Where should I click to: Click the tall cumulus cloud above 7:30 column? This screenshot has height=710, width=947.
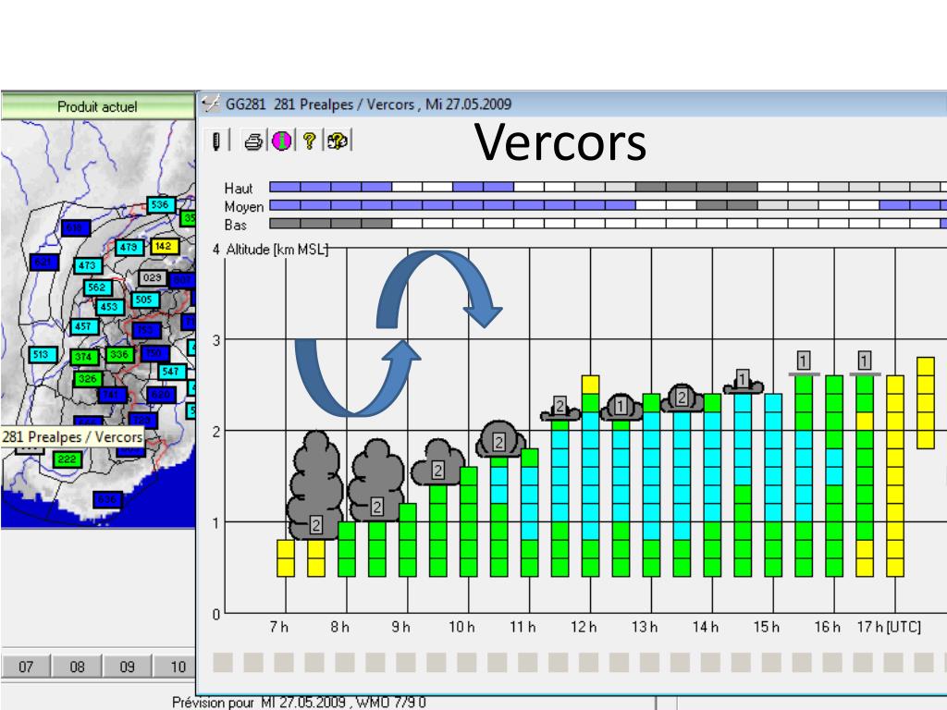(314, 484)
